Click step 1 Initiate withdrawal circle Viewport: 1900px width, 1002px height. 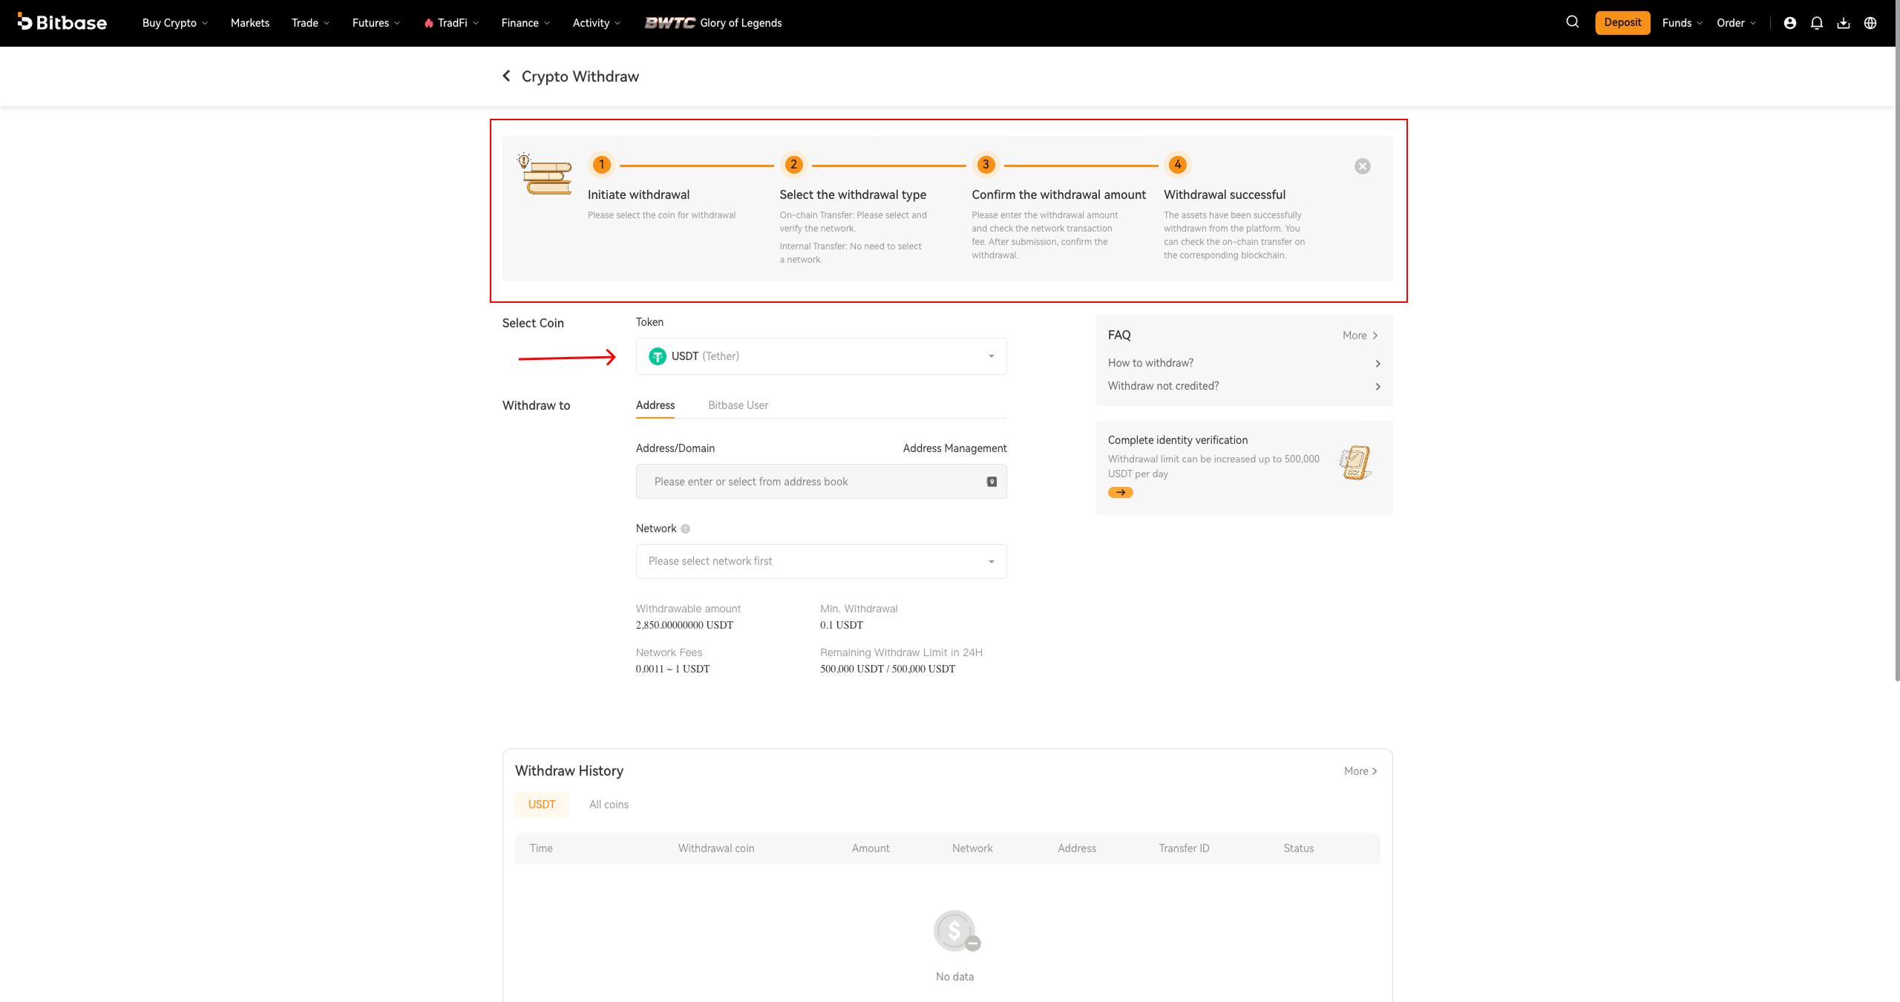coord(601,165)
